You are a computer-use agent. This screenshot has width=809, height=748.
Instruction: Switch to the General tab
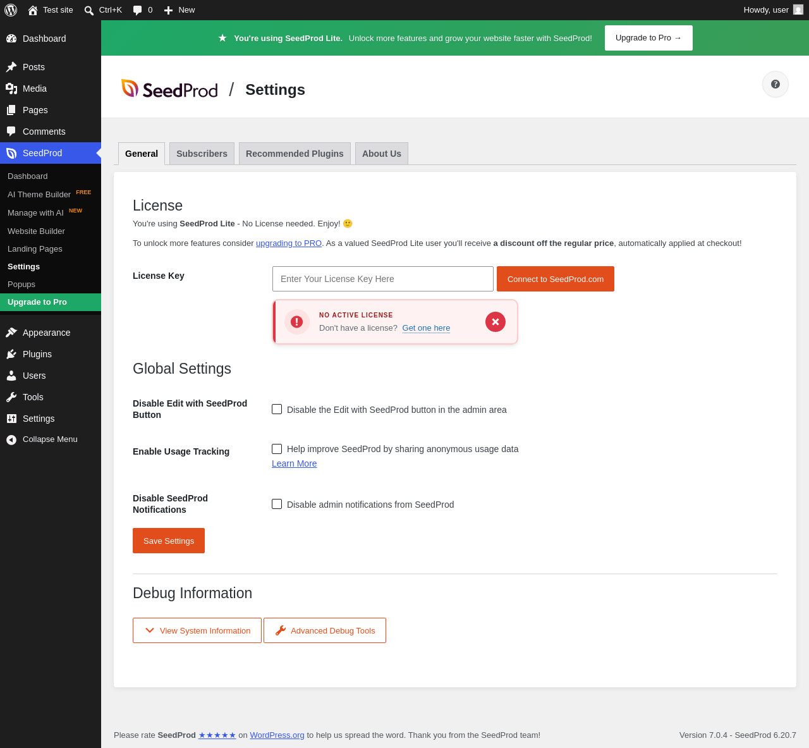pyautogui.click(x=142, y=154)
